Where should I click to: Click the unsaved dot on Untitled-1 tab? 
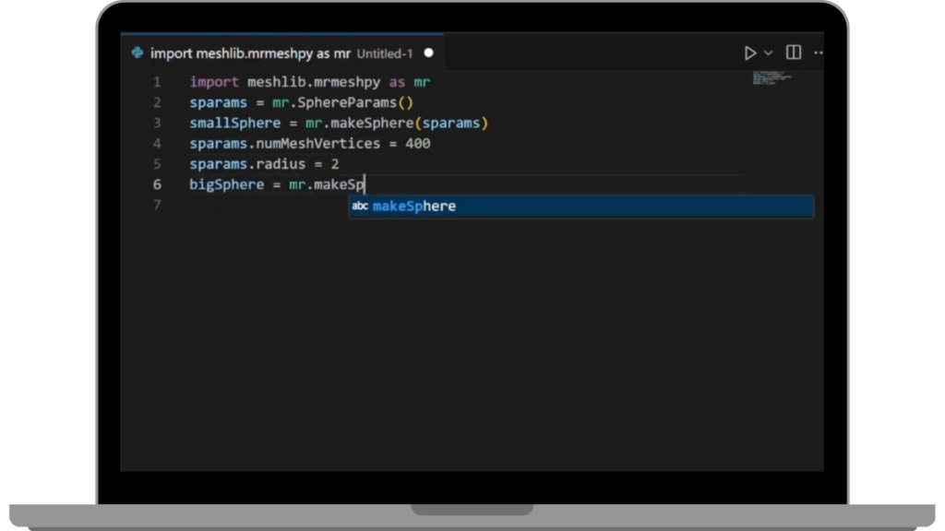[428, 53]
